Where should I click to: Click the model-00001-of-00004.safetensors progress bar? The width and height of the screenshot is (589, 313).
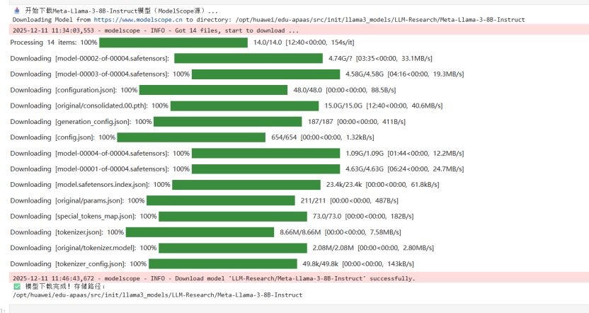266,169
